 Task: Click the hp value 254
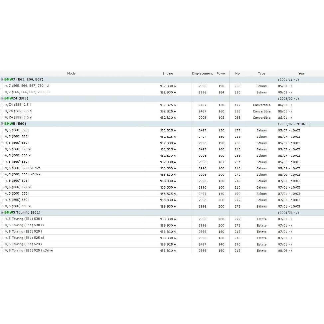238,162
